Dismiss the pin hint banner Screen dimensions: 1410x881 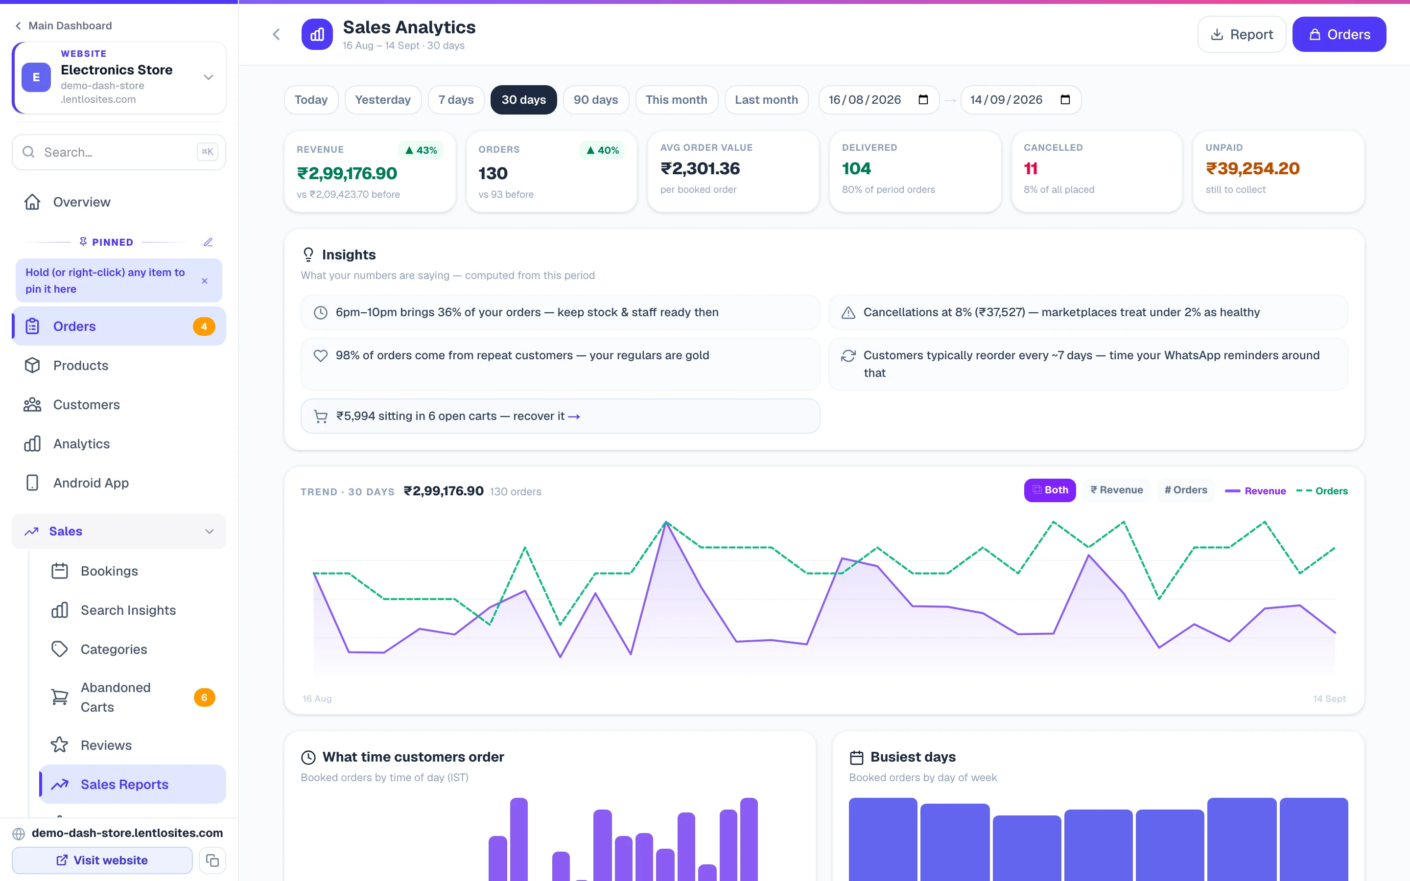[x=205, y=281]
